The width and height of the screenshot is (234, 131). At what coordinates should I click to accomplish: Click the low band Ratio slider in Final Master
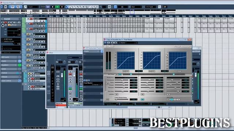pos(121,83)
